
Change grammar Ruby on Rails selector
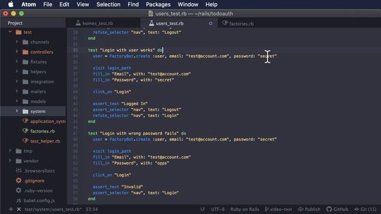click(x=245, y=209)
